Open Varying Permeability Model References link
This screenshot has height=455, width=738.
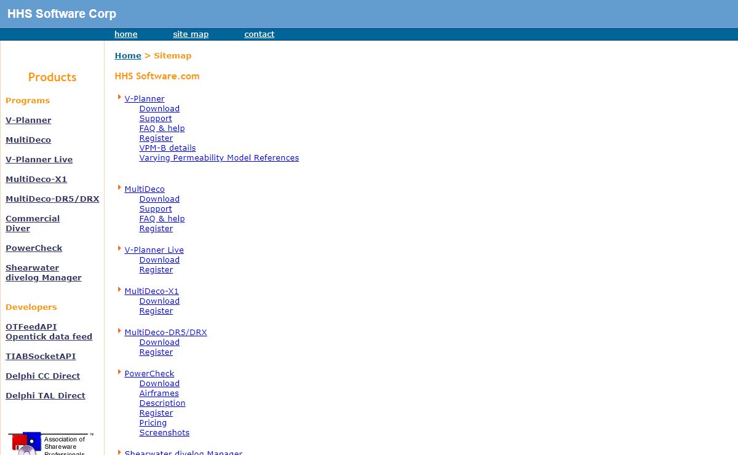pyautogui.click(x=219, y=157)
